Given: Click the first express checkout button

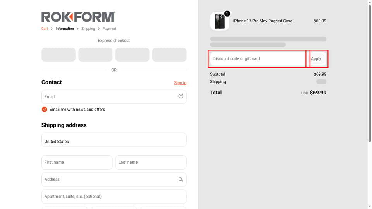Looking at the screenshot, I should point(59,55).
